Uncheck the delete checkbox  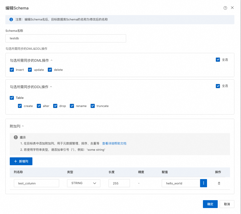point(50,70)
